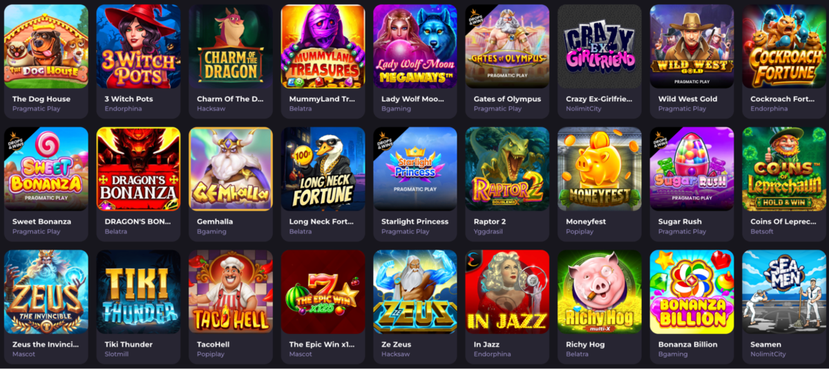829x369 pixels.
Task: Open the Seamen game cover
Action: pyautogui.click(x=784, y=292)
